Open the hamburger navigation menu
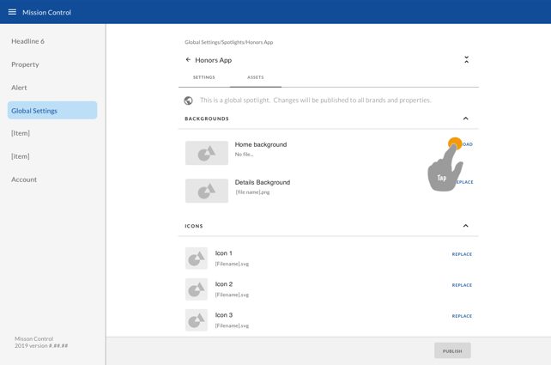The height and width of the screenshot is (365, 551). click(x=12, y=12)
